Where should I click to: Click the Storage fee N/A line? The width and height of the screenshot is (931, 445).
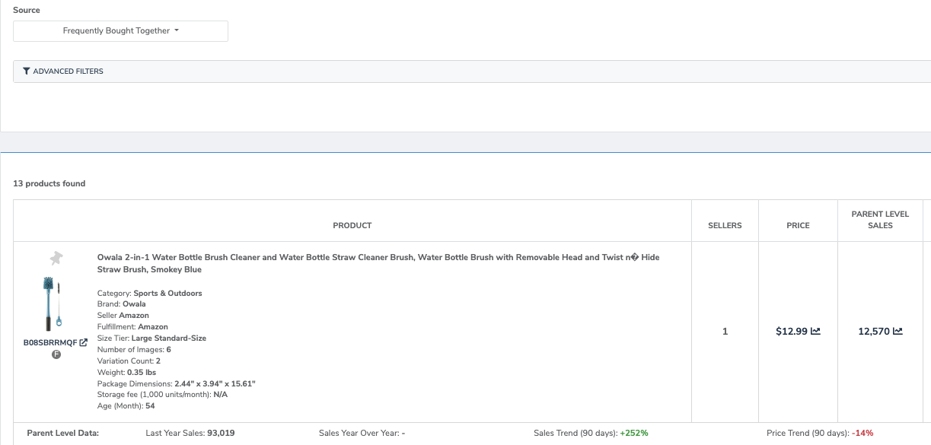tap(163, 394)
